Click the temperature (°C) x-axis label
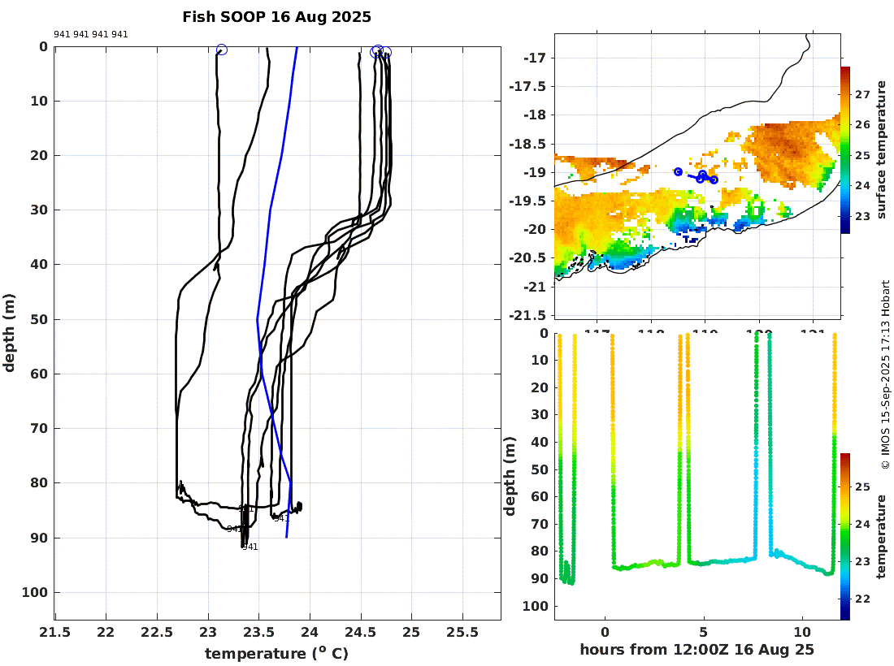The image size is (894, 666). 276,653
